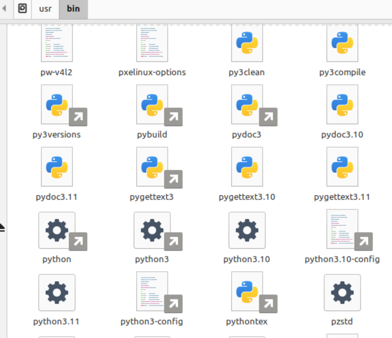Screen dimensions: 392x338
Task: Select the py3compile Python file icon
Action: 342,43
